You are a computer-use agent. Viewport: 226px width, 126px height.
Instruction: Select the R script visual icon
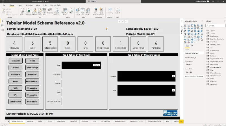tap(202, 37)
